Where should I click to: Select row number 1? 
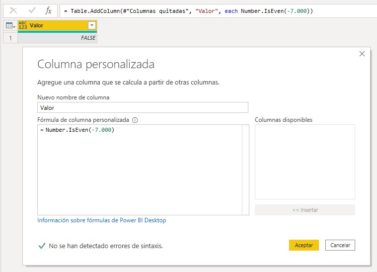(x=10, y=38)
